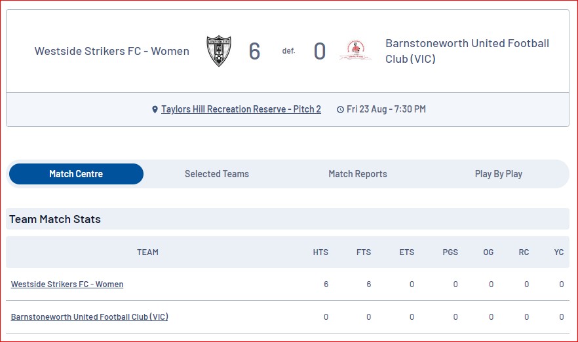Click the Team Match Stats section heading

point(55,219)
